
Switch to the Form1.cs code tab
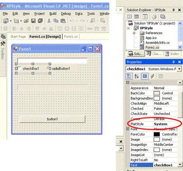[x=71, y=37]
